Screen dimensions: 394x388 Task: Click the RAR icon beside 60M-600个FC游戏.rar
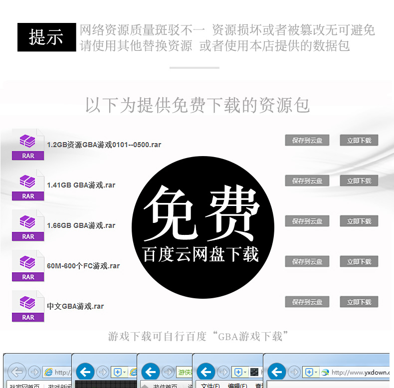pyautogui.click(x=28, y=266)
